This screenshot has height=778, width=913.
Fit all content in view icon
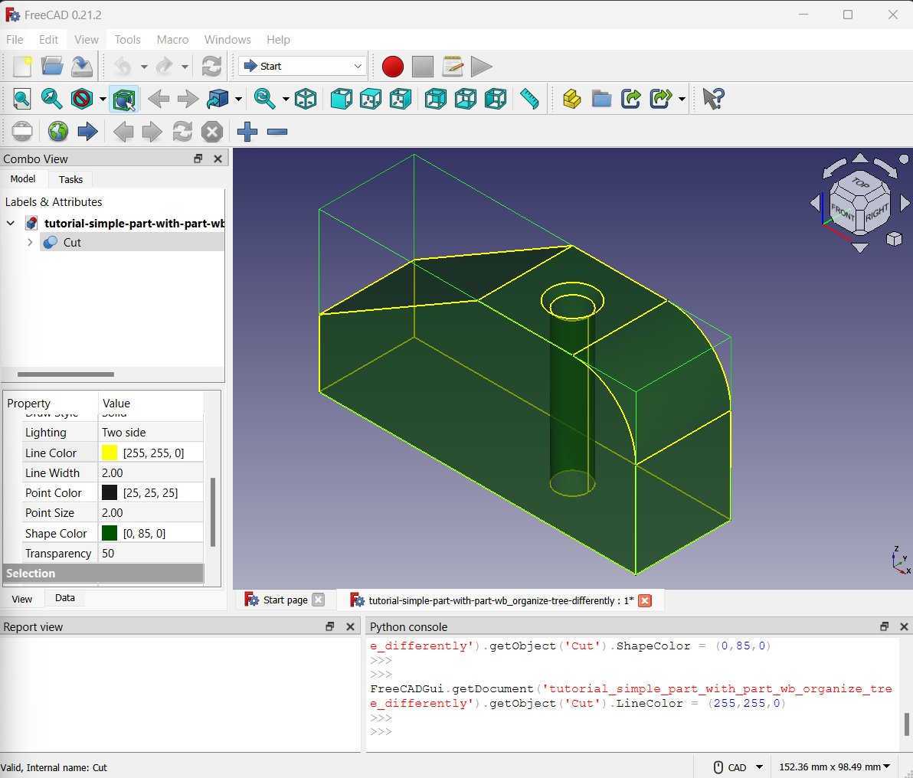pos(22,99)
